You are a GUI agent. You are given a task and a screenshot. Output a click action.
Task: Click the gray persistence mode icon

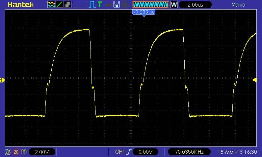[68, 5]
